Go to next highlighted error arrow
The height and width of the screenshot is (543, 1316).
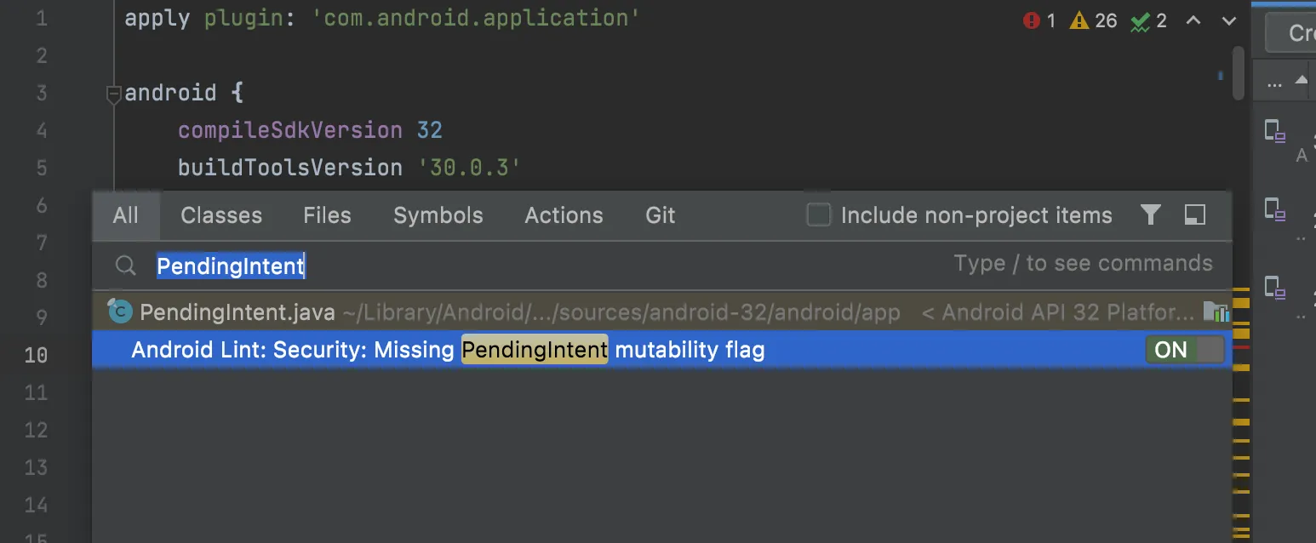pyautogui.click(x=1228, y=21)
